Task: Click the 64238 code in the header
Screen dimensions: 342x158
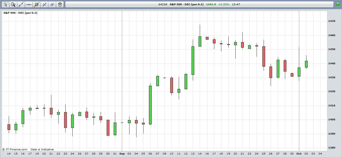Action: (163, 4)
